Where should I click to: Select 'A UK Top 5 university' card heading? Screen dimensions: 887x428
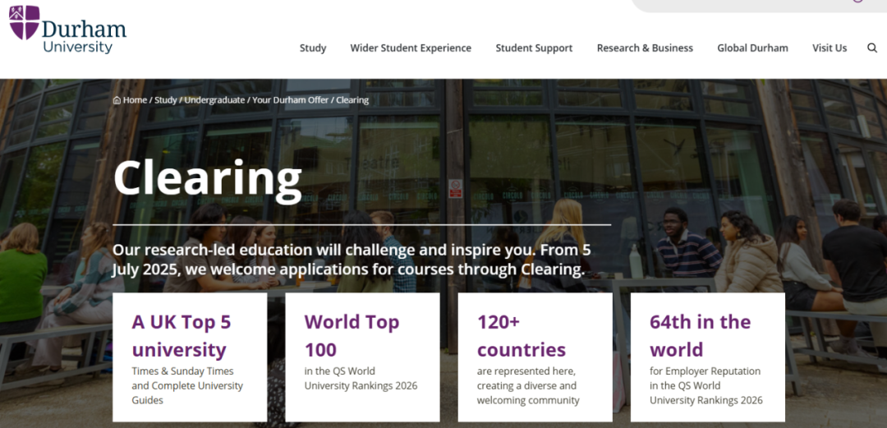(182, 336)
